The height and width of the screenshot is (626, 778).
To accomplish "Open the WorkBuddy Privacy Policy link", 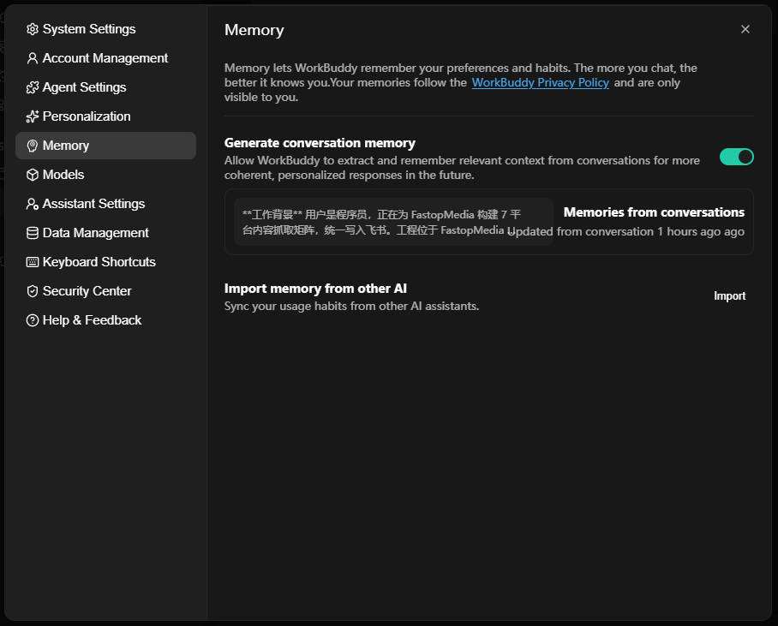I will (x=541, y=83).
